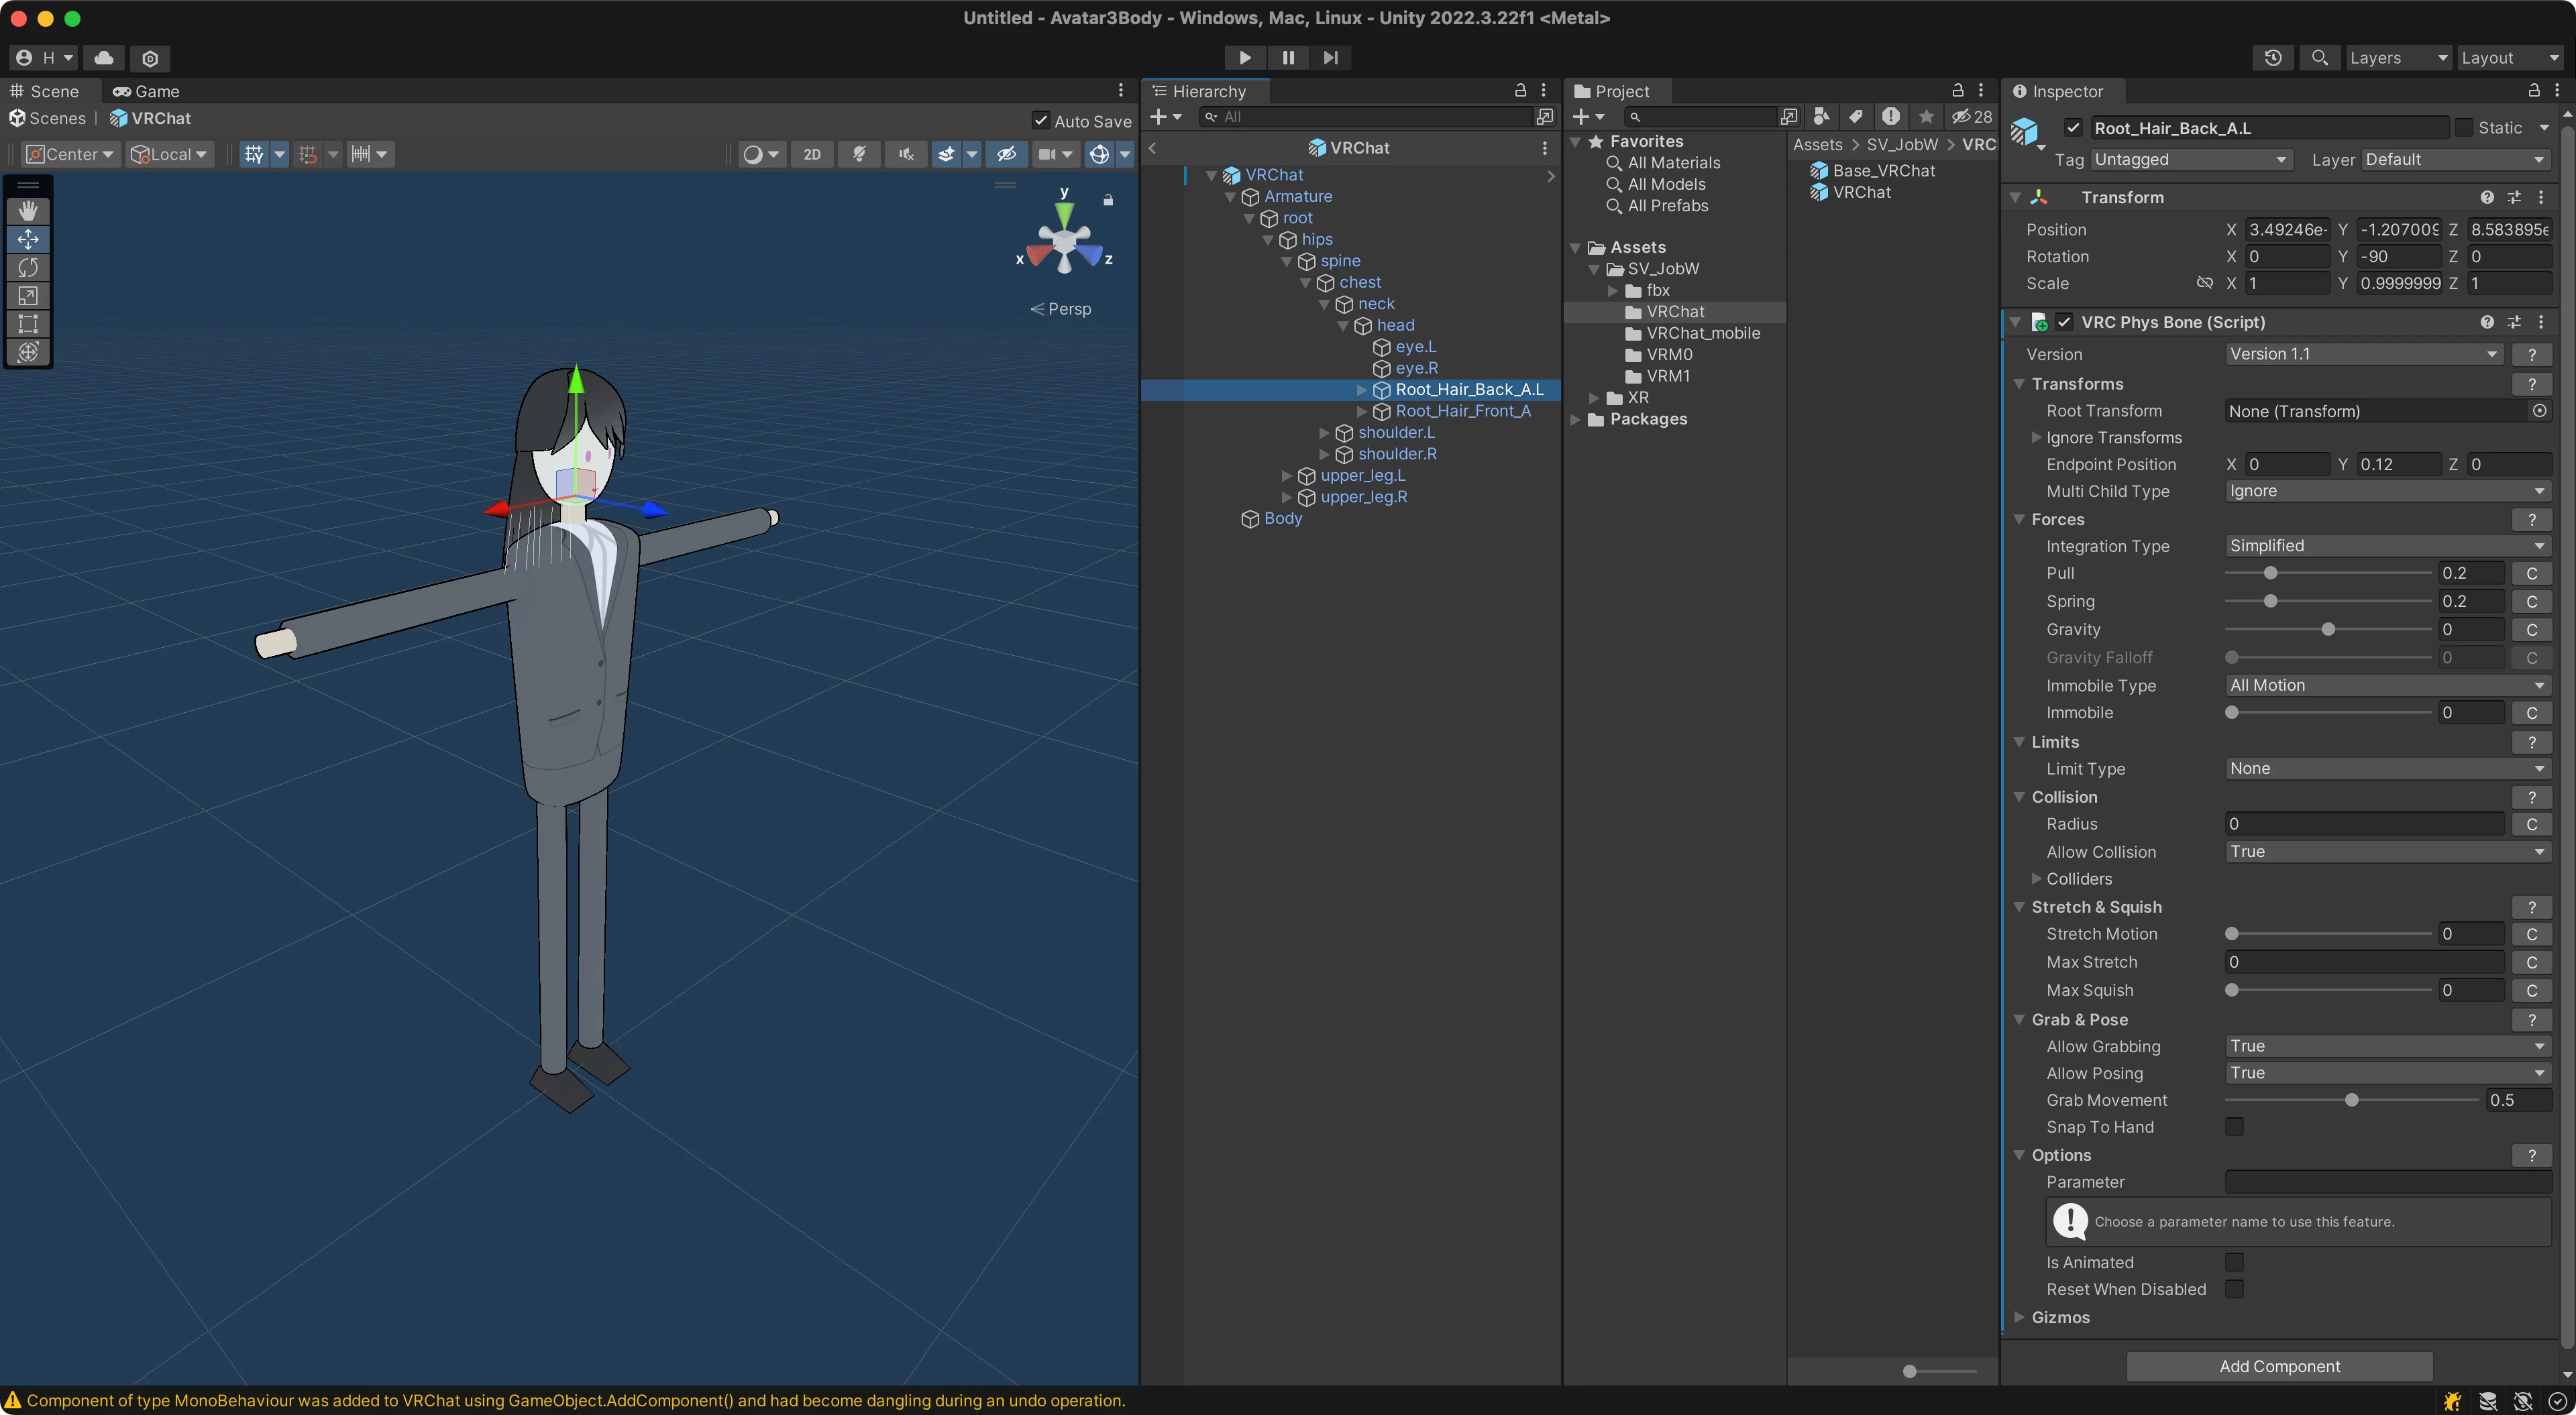Open the Layout dropdown button
The width and height of the screenshot is (2576, 1415).
[x=2510, y=58]
